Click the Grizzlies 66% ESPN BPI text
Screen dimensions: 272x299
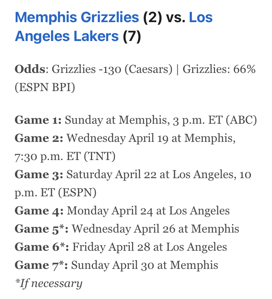pos(219,69)
